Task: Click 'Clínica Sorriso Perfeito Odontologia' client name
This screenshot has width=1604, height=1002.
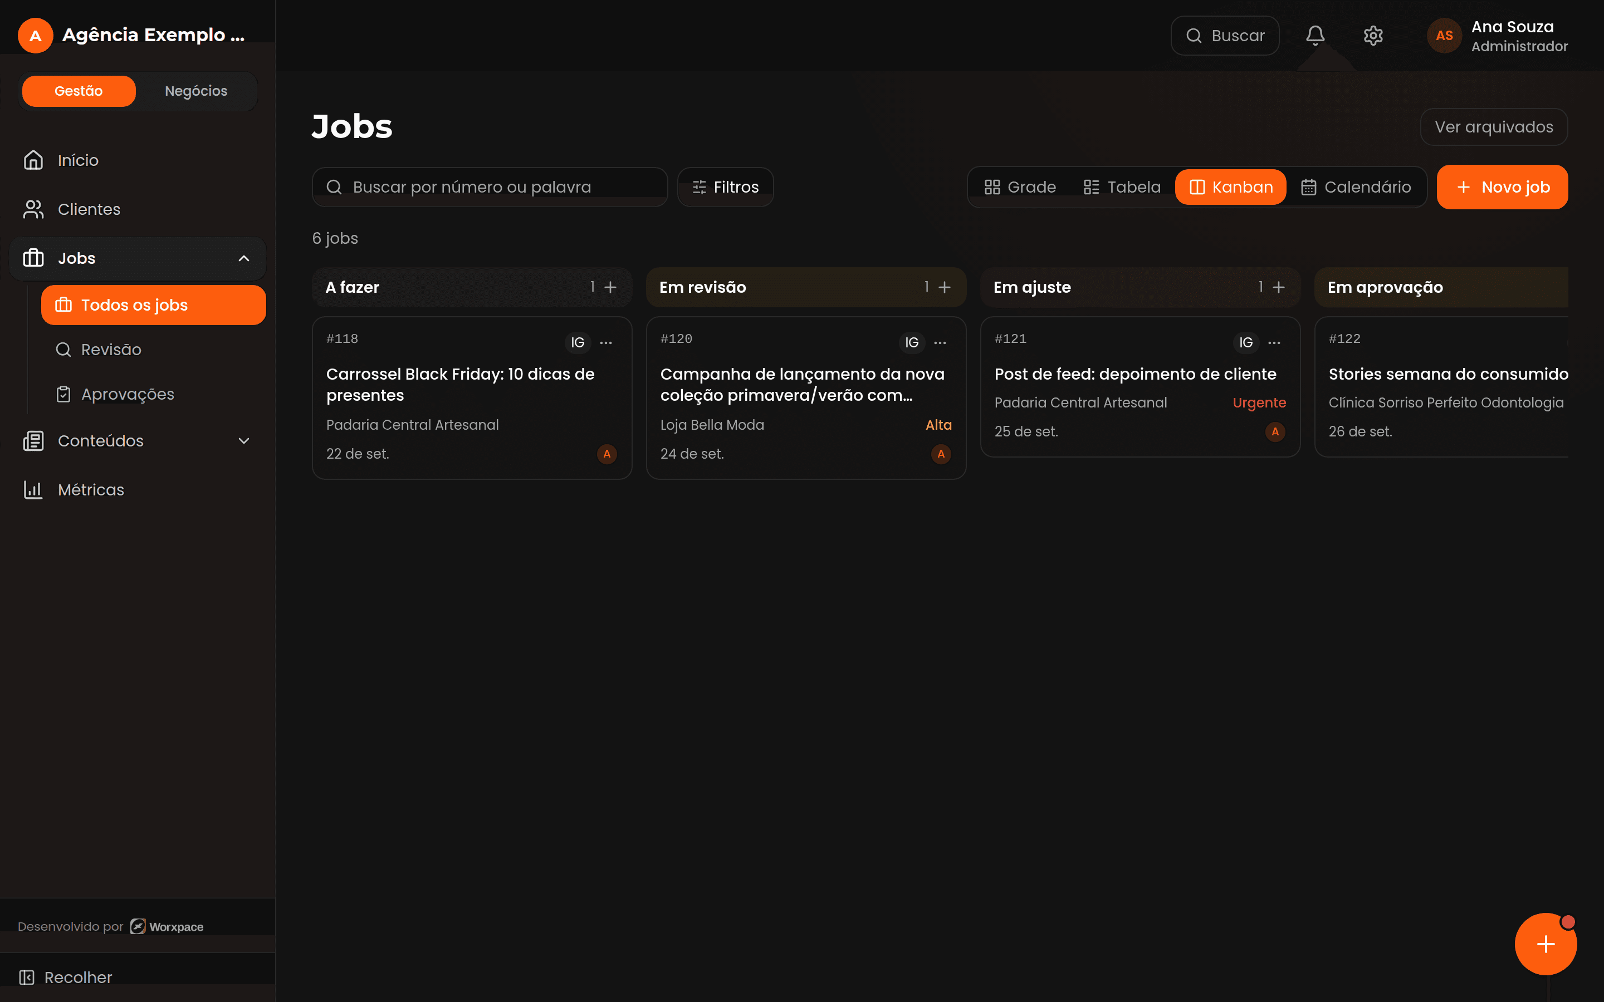Action: [x=1446, y=403]
